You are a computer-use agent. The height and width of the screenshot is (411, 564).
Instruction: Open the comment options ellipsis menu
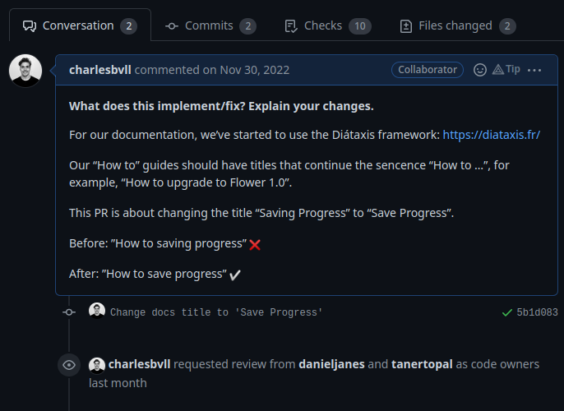click(x=534, y=70)
